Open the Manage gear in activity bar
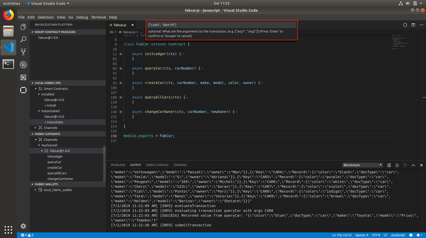Image resolution: width=426 pixels, height=238 pixels. 23,226
